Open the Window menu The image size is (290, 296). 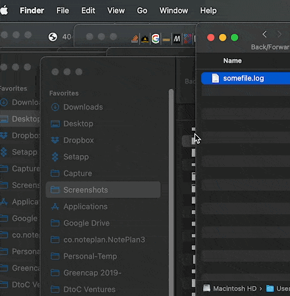173,11
